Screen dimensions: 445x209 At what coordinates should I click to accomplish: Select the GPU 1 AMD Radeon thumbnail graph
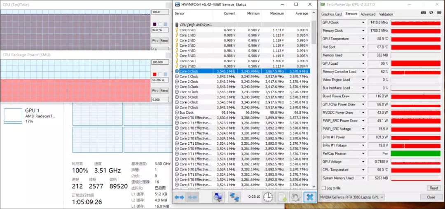point(13,116)
